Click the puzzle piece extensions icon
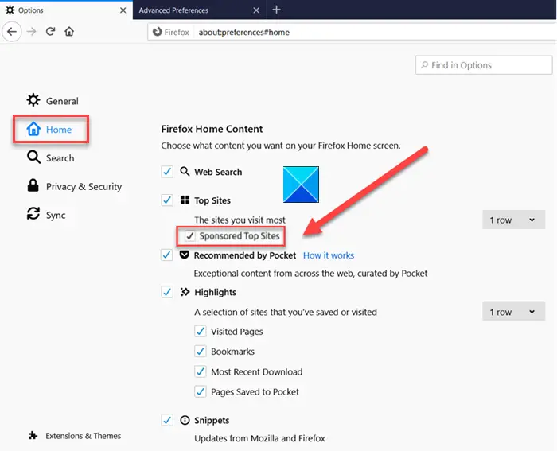 [33, 435]
